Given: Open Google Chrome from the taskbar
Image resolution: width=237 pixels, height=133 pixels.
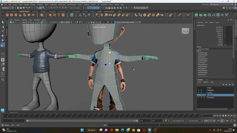Looking at the screenshot, I should click(133, 130).
